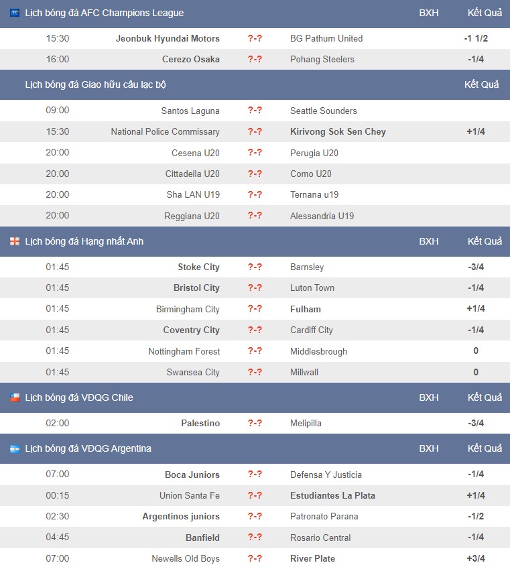
Task: Select team Santos Laguna
Action: (x=190, y=111)
